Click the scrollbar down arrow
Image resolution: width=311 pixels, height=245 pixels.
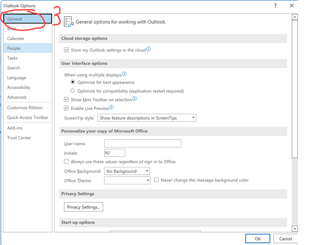click(295, 229)
